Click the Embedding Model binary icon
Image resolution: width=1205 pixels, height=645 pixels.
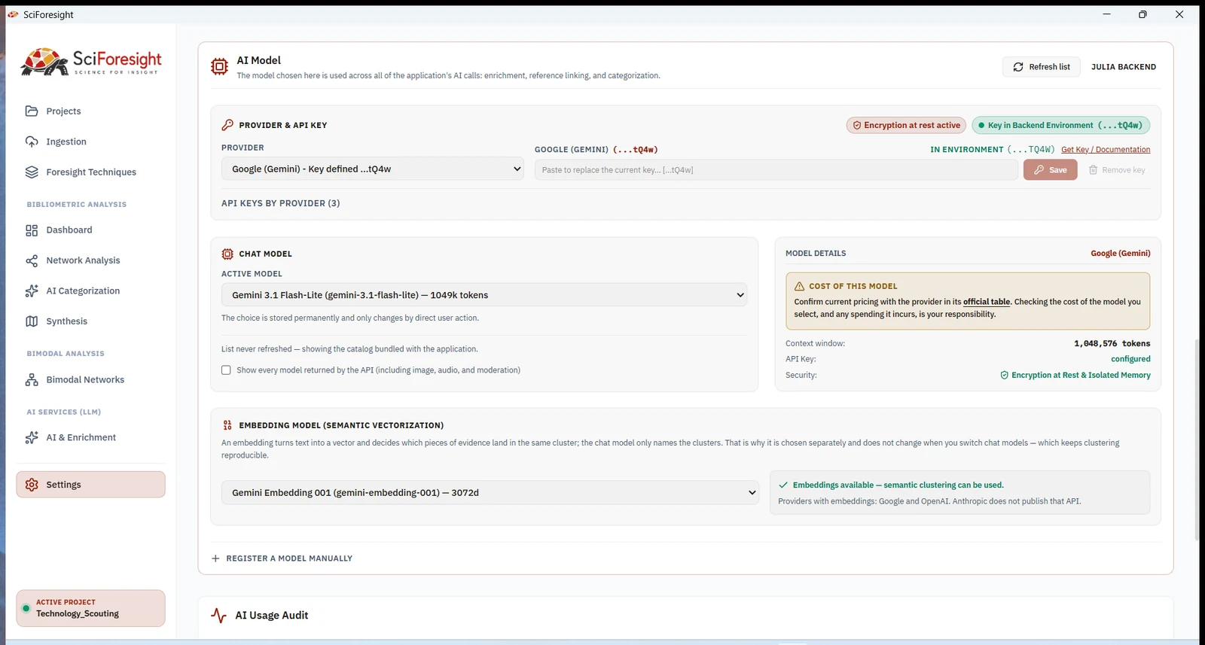(227, 425)
